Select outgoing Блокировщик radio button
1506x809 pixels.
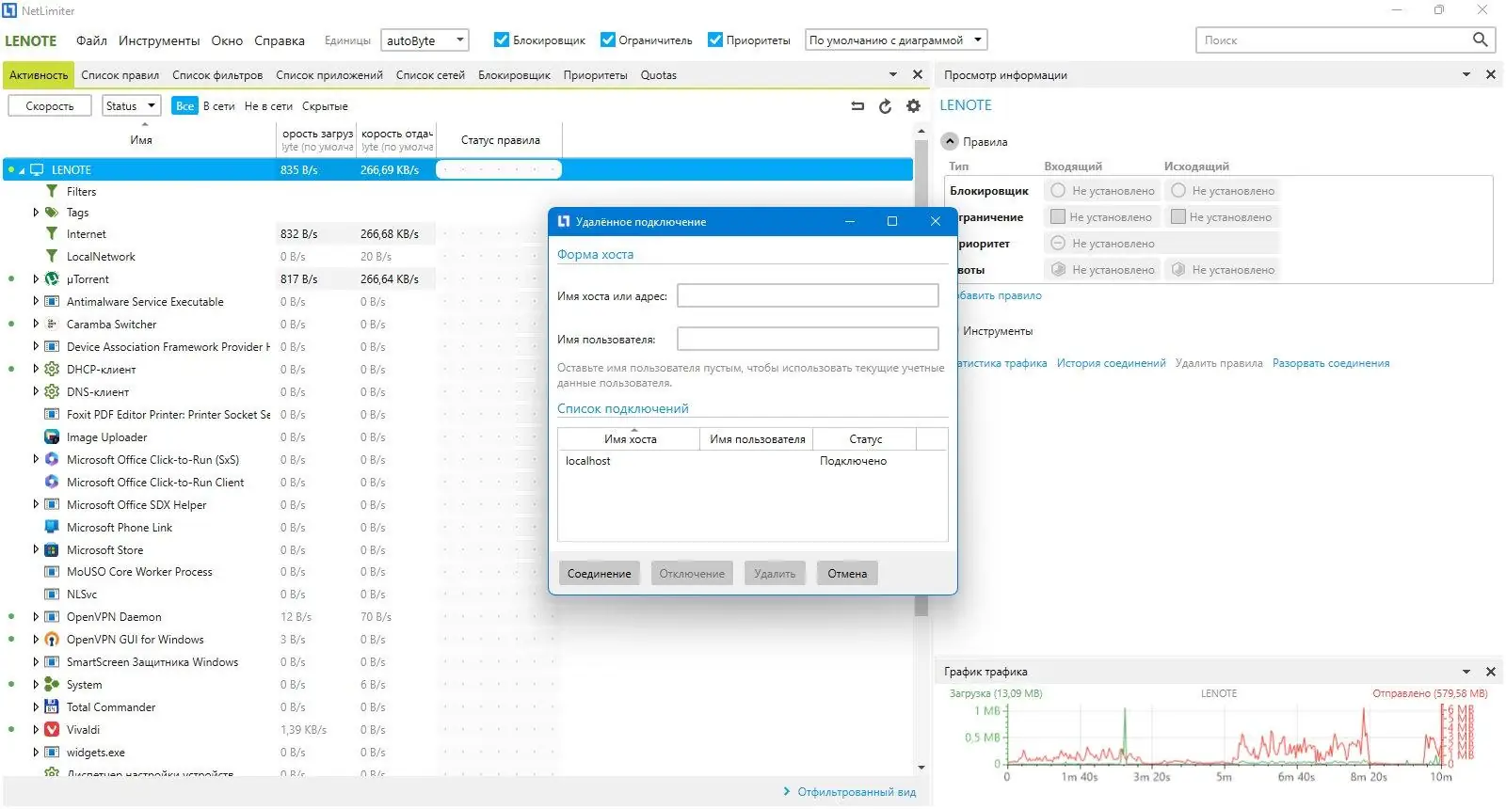[x=1178, y=191]
